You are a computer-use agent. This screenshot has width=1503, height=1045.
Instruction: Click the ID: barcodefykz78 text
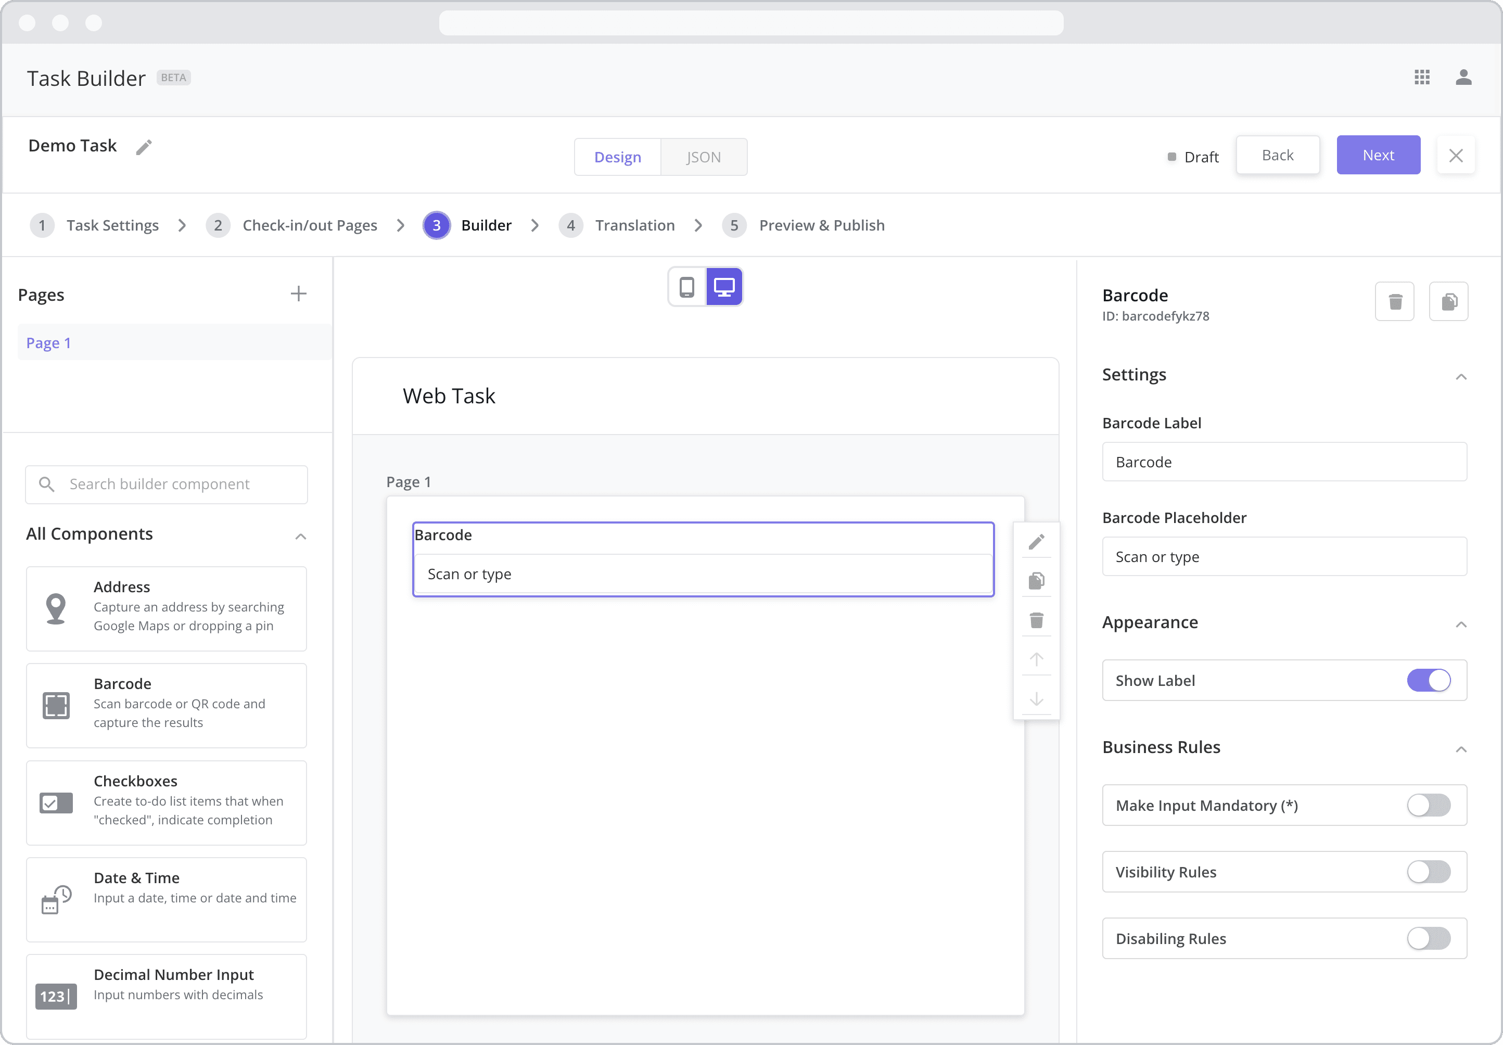[x=1155, y=315]
